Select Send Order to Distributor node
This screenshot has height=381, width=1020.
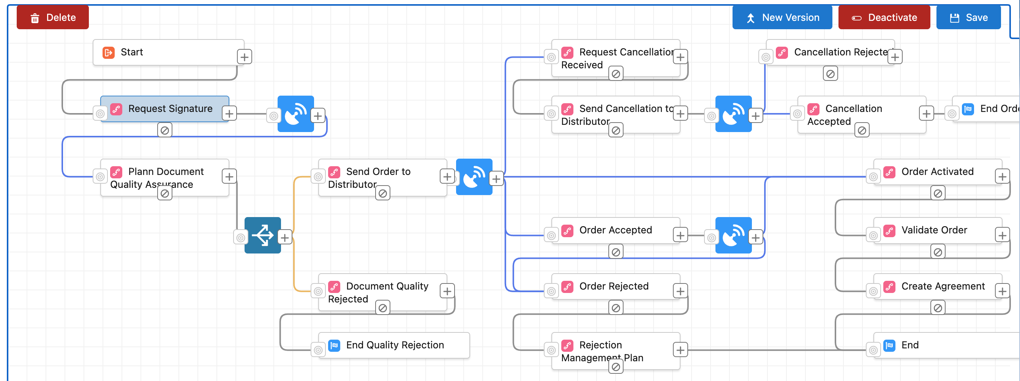pyautogui.click(x=382, y=178)
